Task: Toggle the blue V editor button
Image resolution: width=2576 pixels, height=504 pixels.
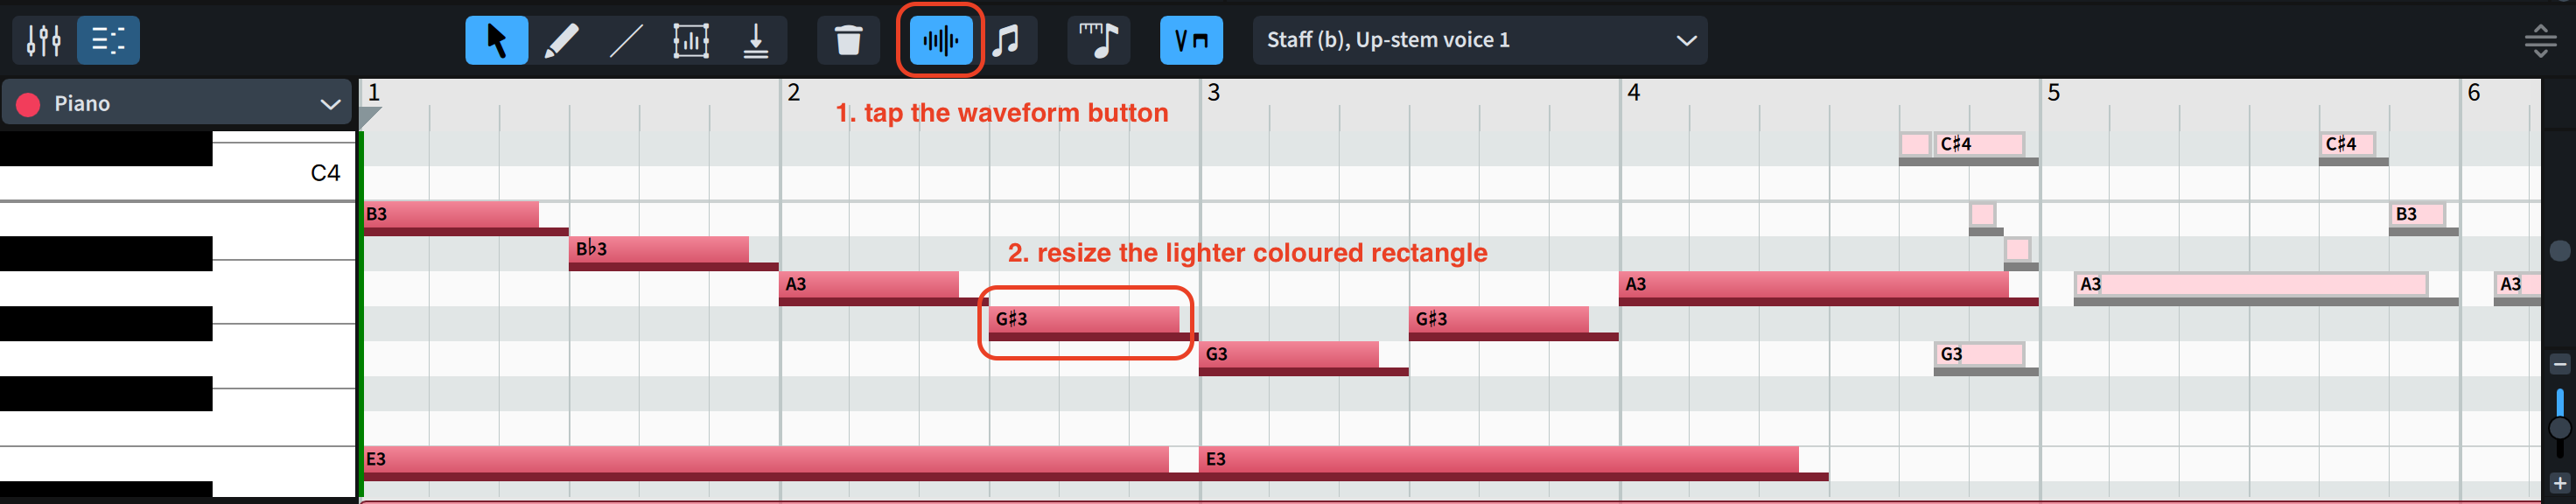Action: pos(1190,41)
